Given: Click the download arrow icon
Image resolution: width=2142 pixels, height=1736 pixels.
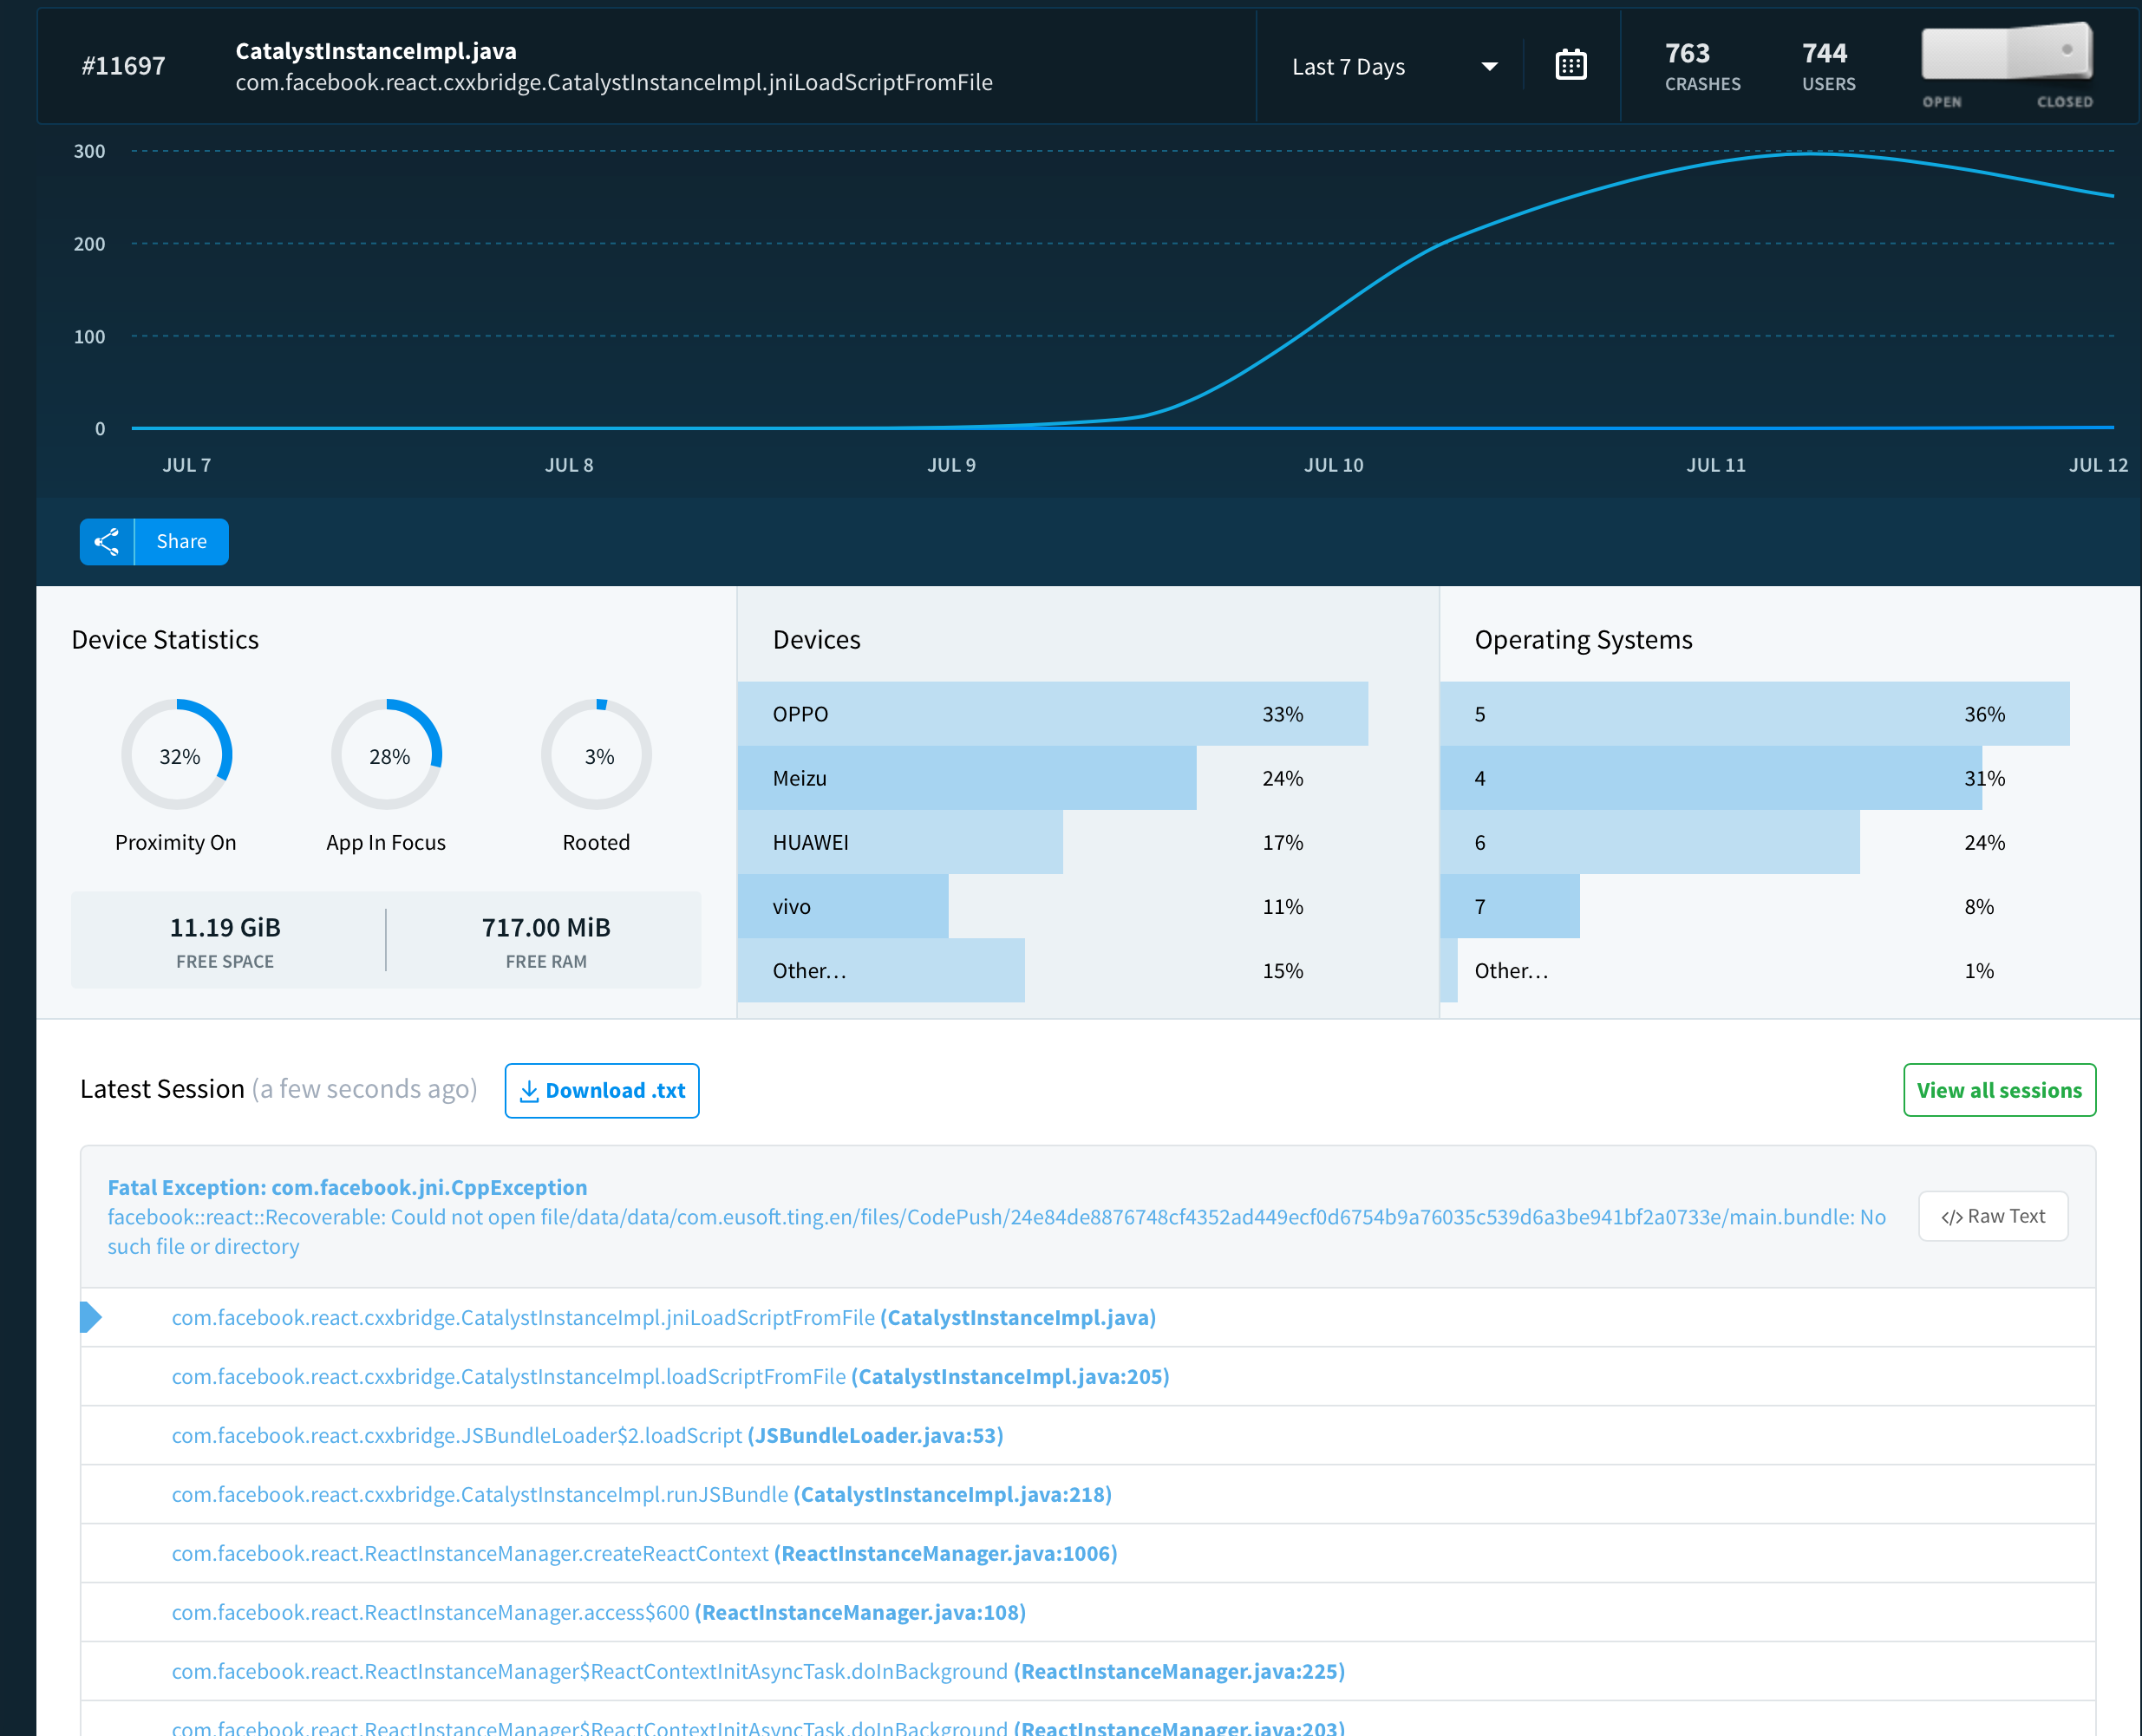Looking at the screenshot, I should pos(529,1090).
